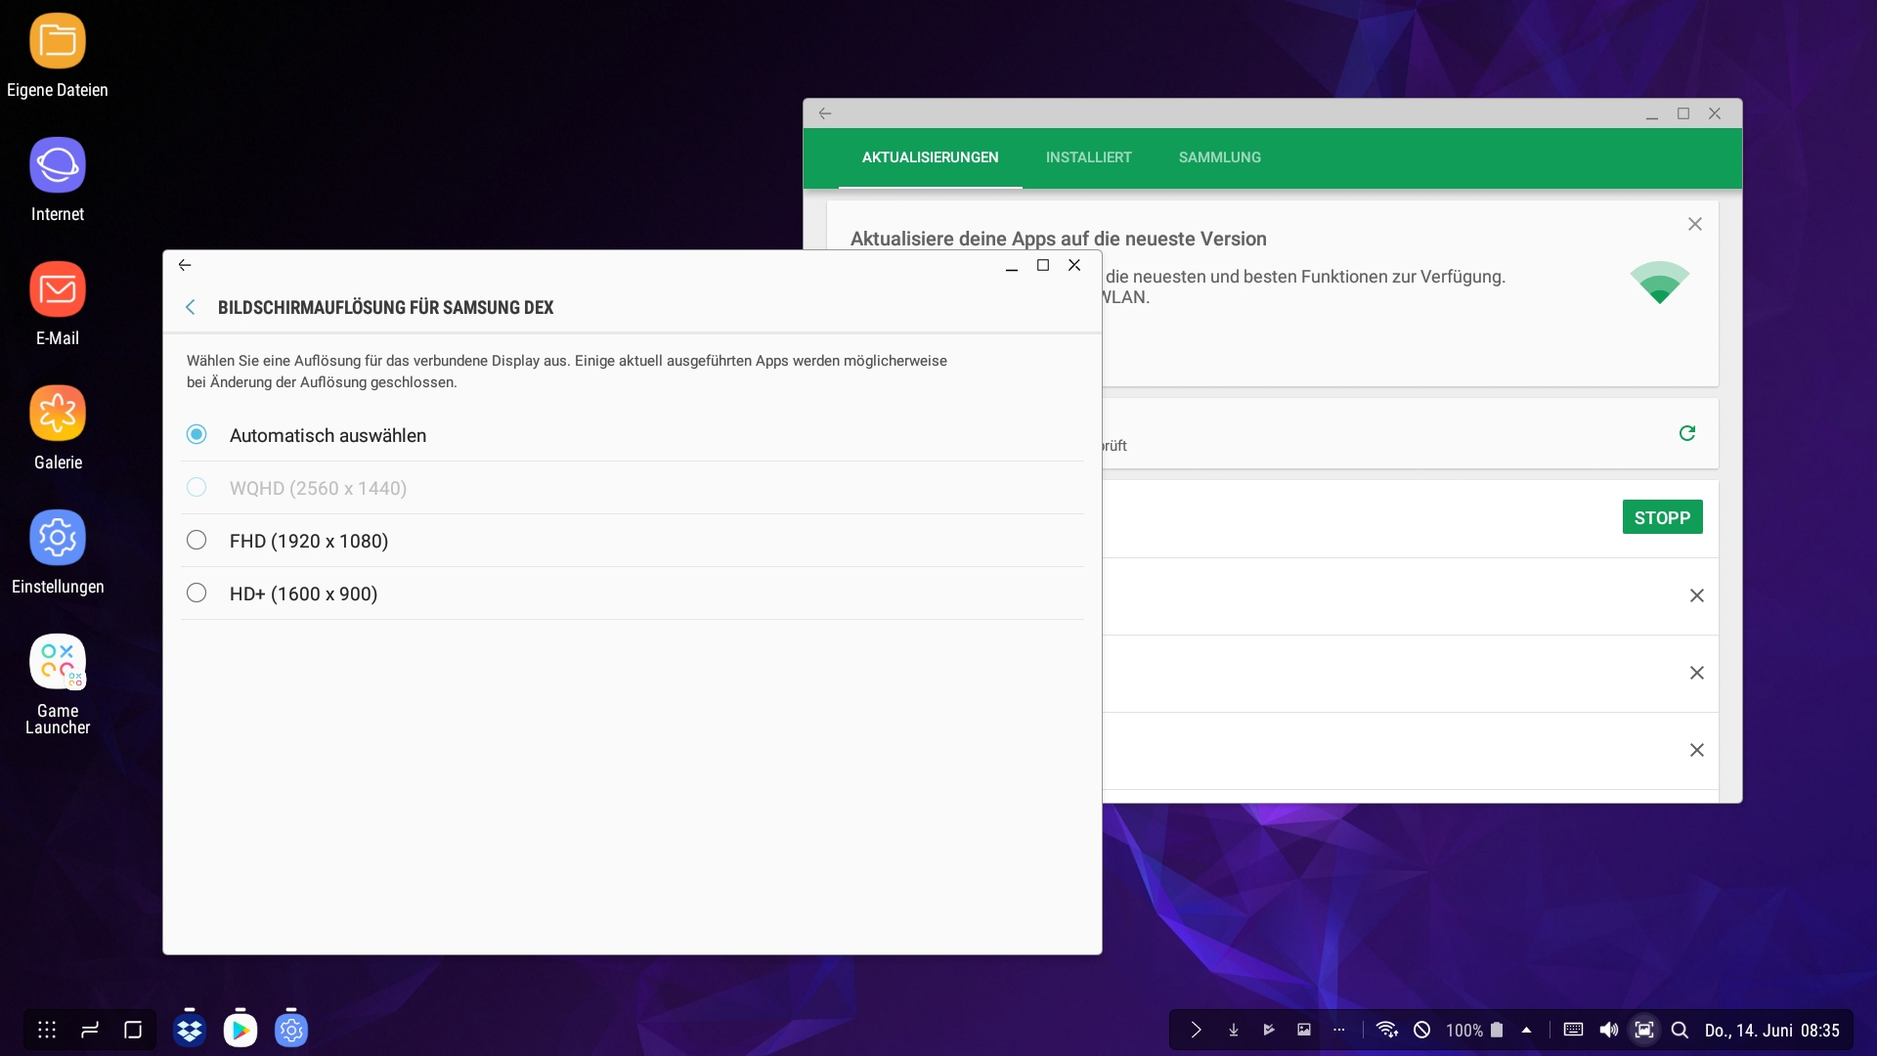
Task: Click the Dropbox icon in the taskbar
Action: [x=190, y=1030]
